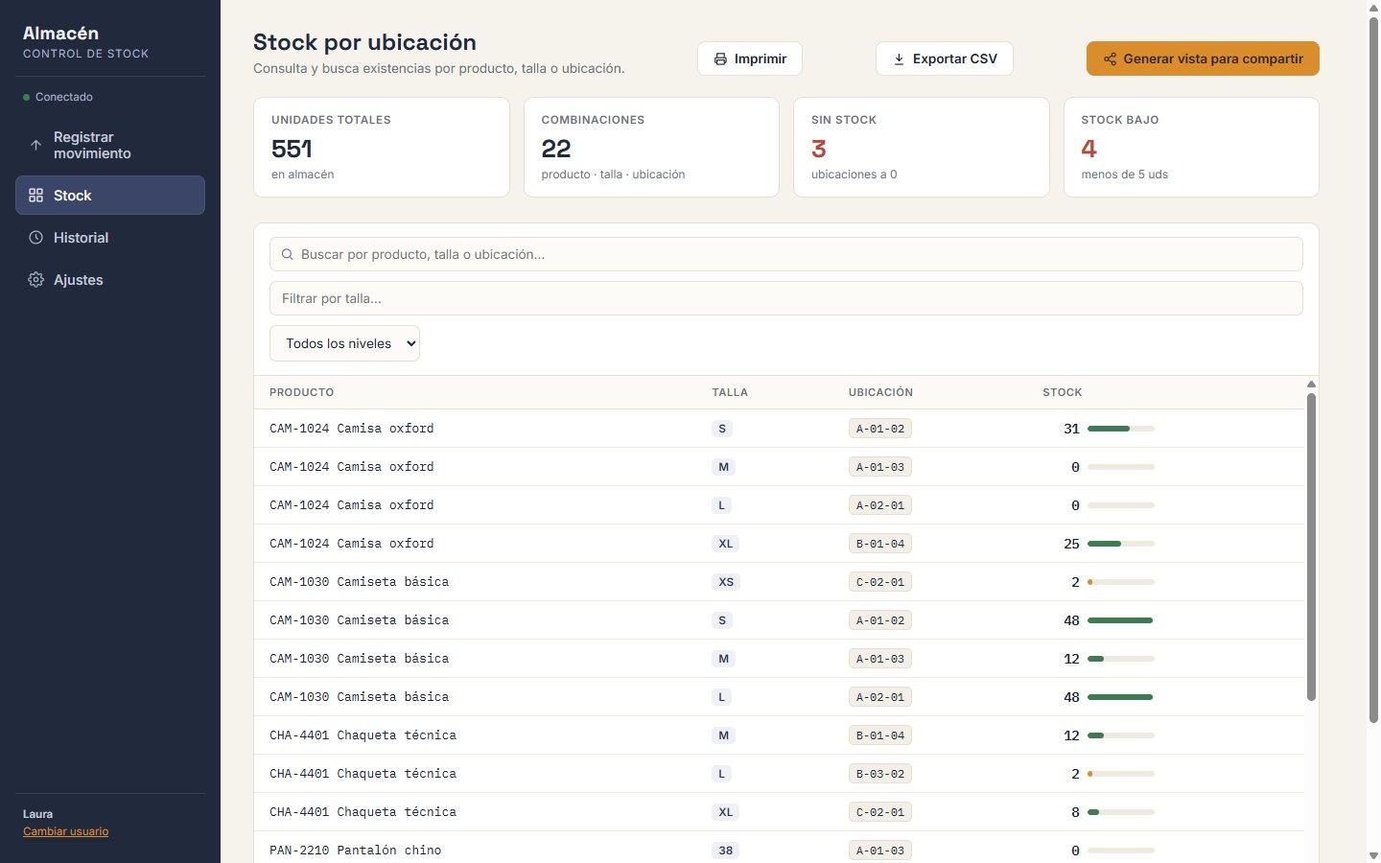1381x863 pixels.
Task: Click the stock bar for Camisa oxford S
Action: pos(1121,429)
